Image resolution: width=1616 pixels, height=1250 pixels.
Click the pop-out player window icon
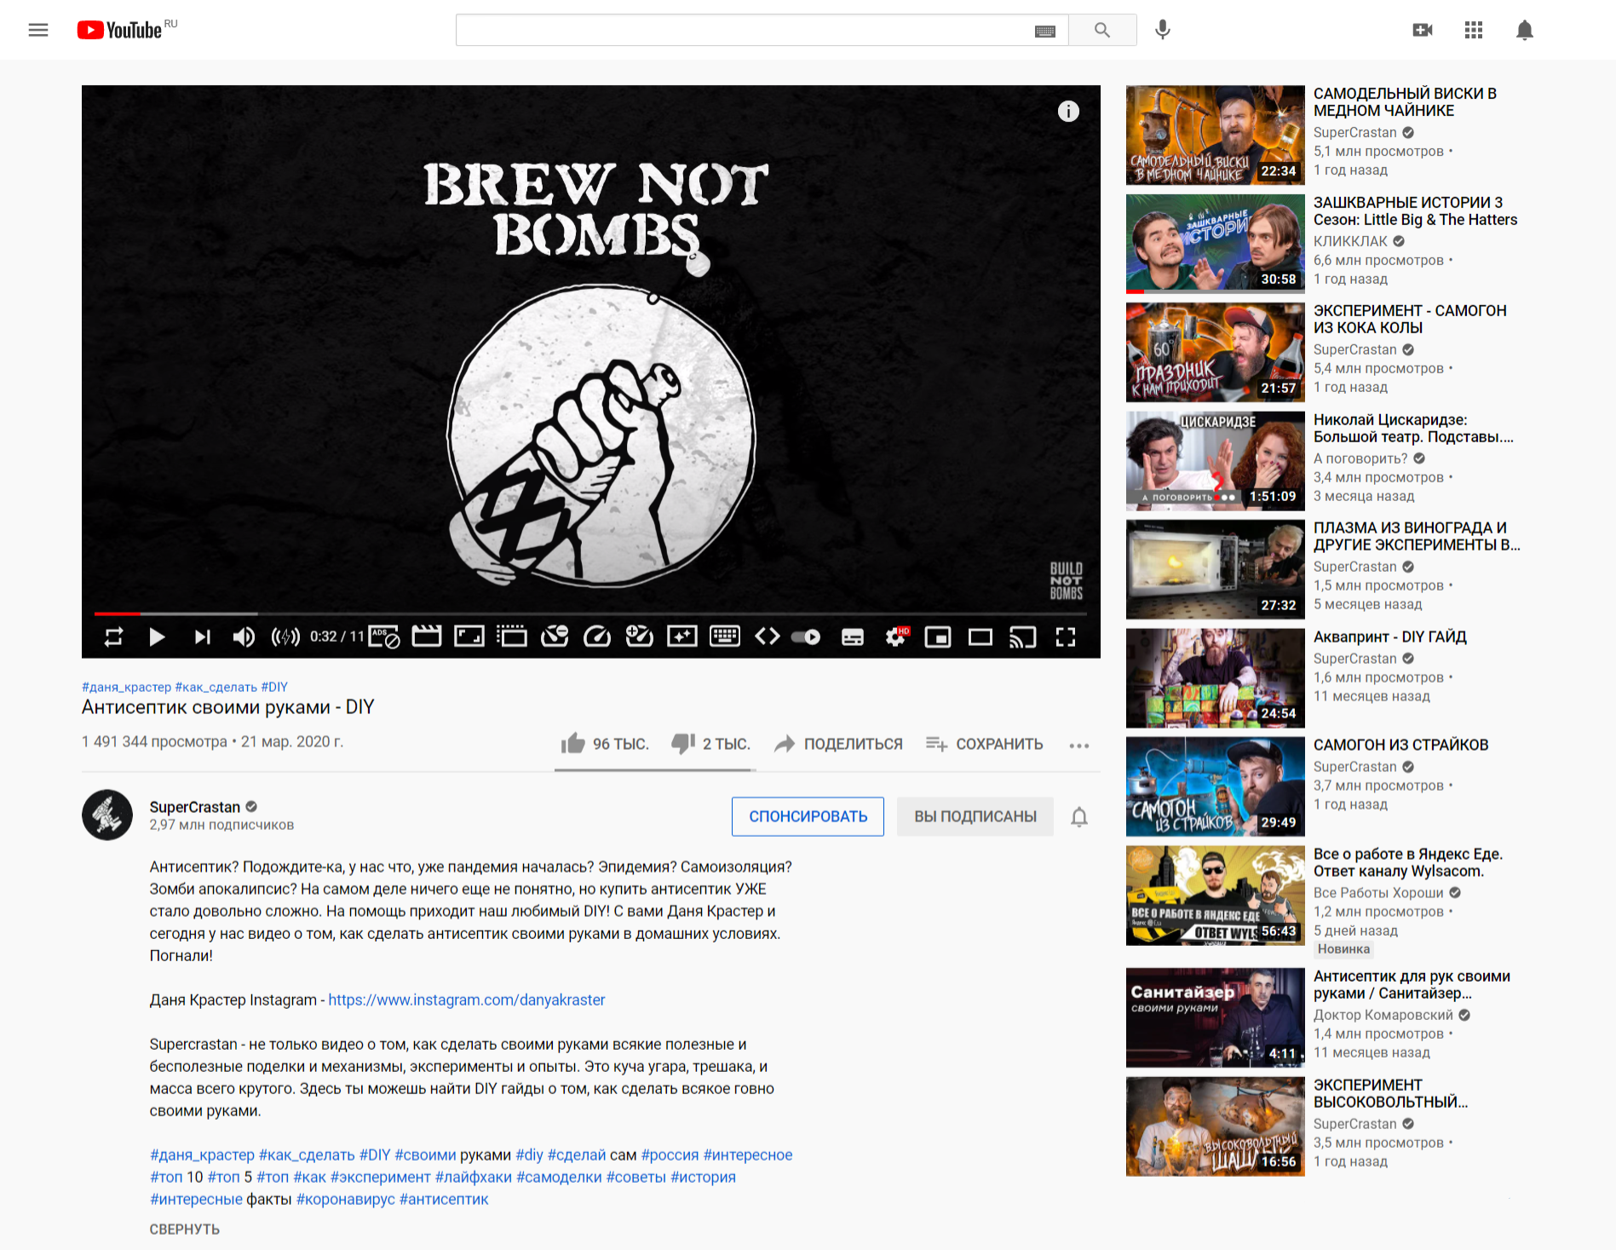click(x=512, y=637)
